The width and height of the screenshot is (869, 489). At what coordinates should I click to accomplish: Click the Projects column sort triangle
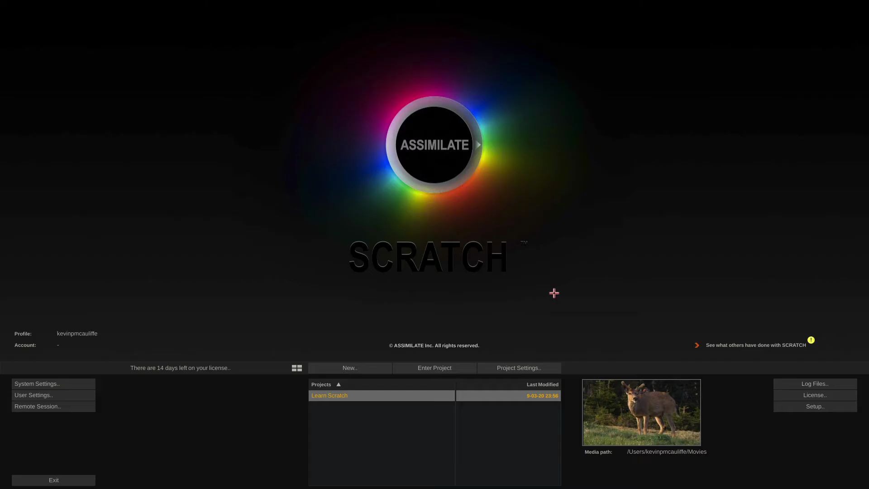[x=338, y=384]
